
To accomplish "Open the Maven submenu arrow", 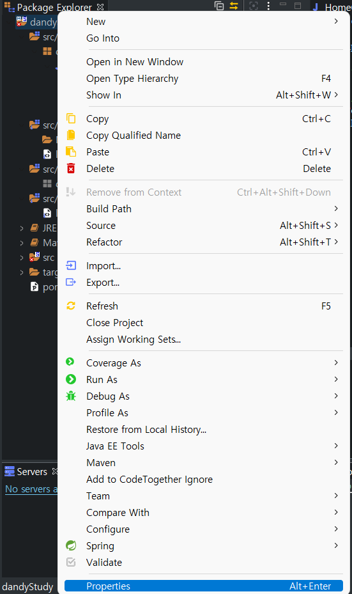I will (x=336, y=462).
